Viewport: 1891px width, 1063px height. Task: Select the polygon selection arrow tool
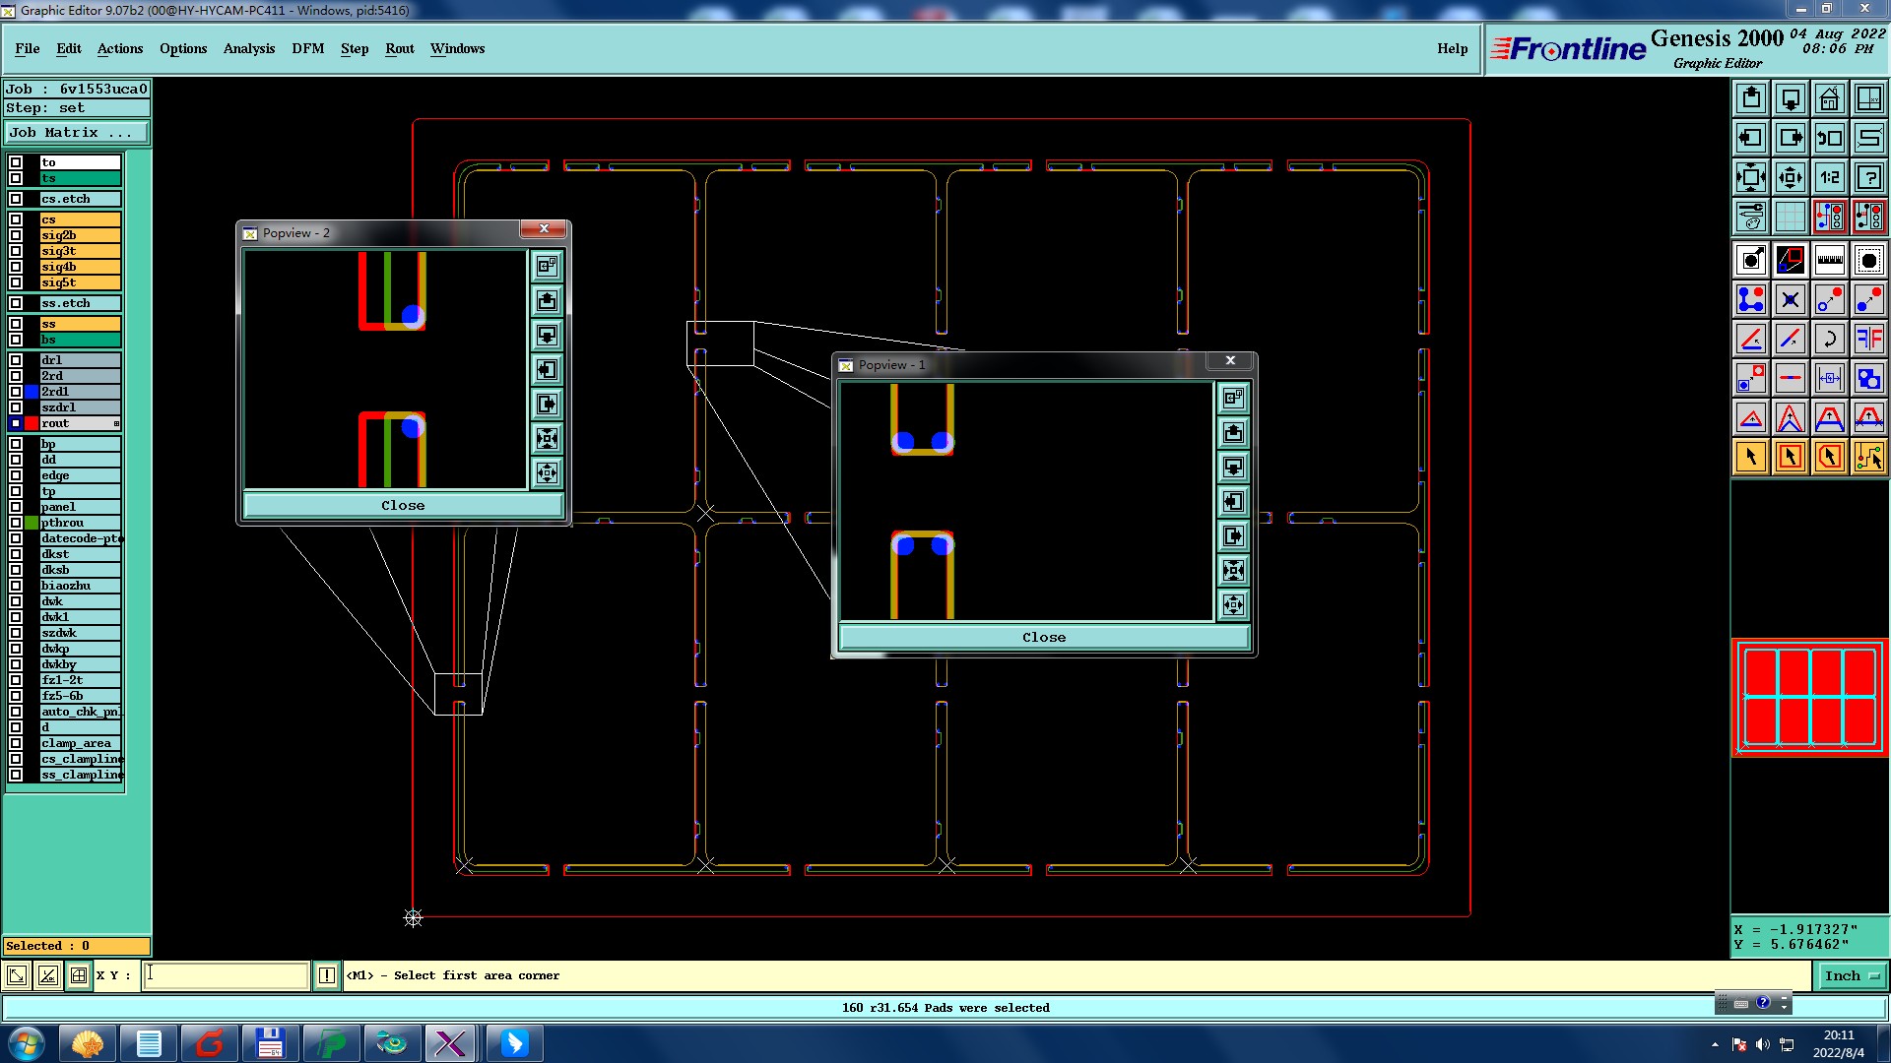[1829, 457]
